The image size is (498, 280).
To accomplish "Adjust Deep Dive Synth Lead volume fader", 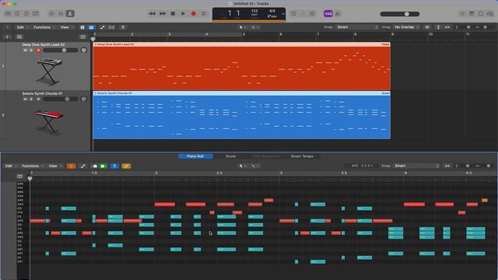I will (x=61, y=50).
